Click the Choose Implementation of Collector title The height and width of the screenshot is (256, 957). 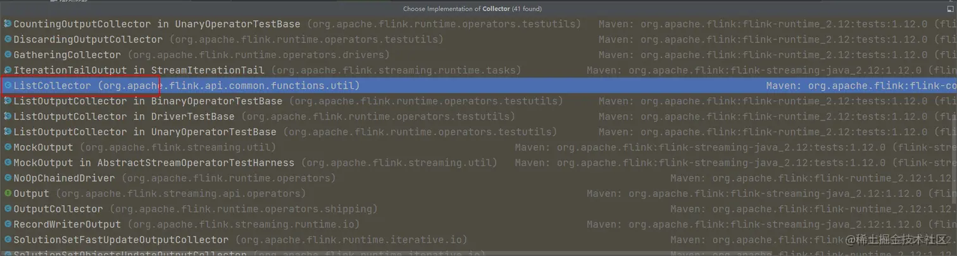coord(472,9)
